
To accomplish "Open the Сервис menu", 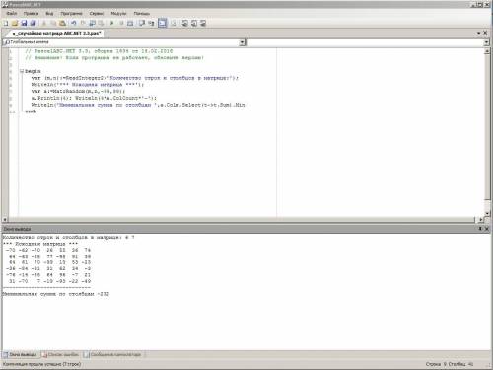I will 97,14.
